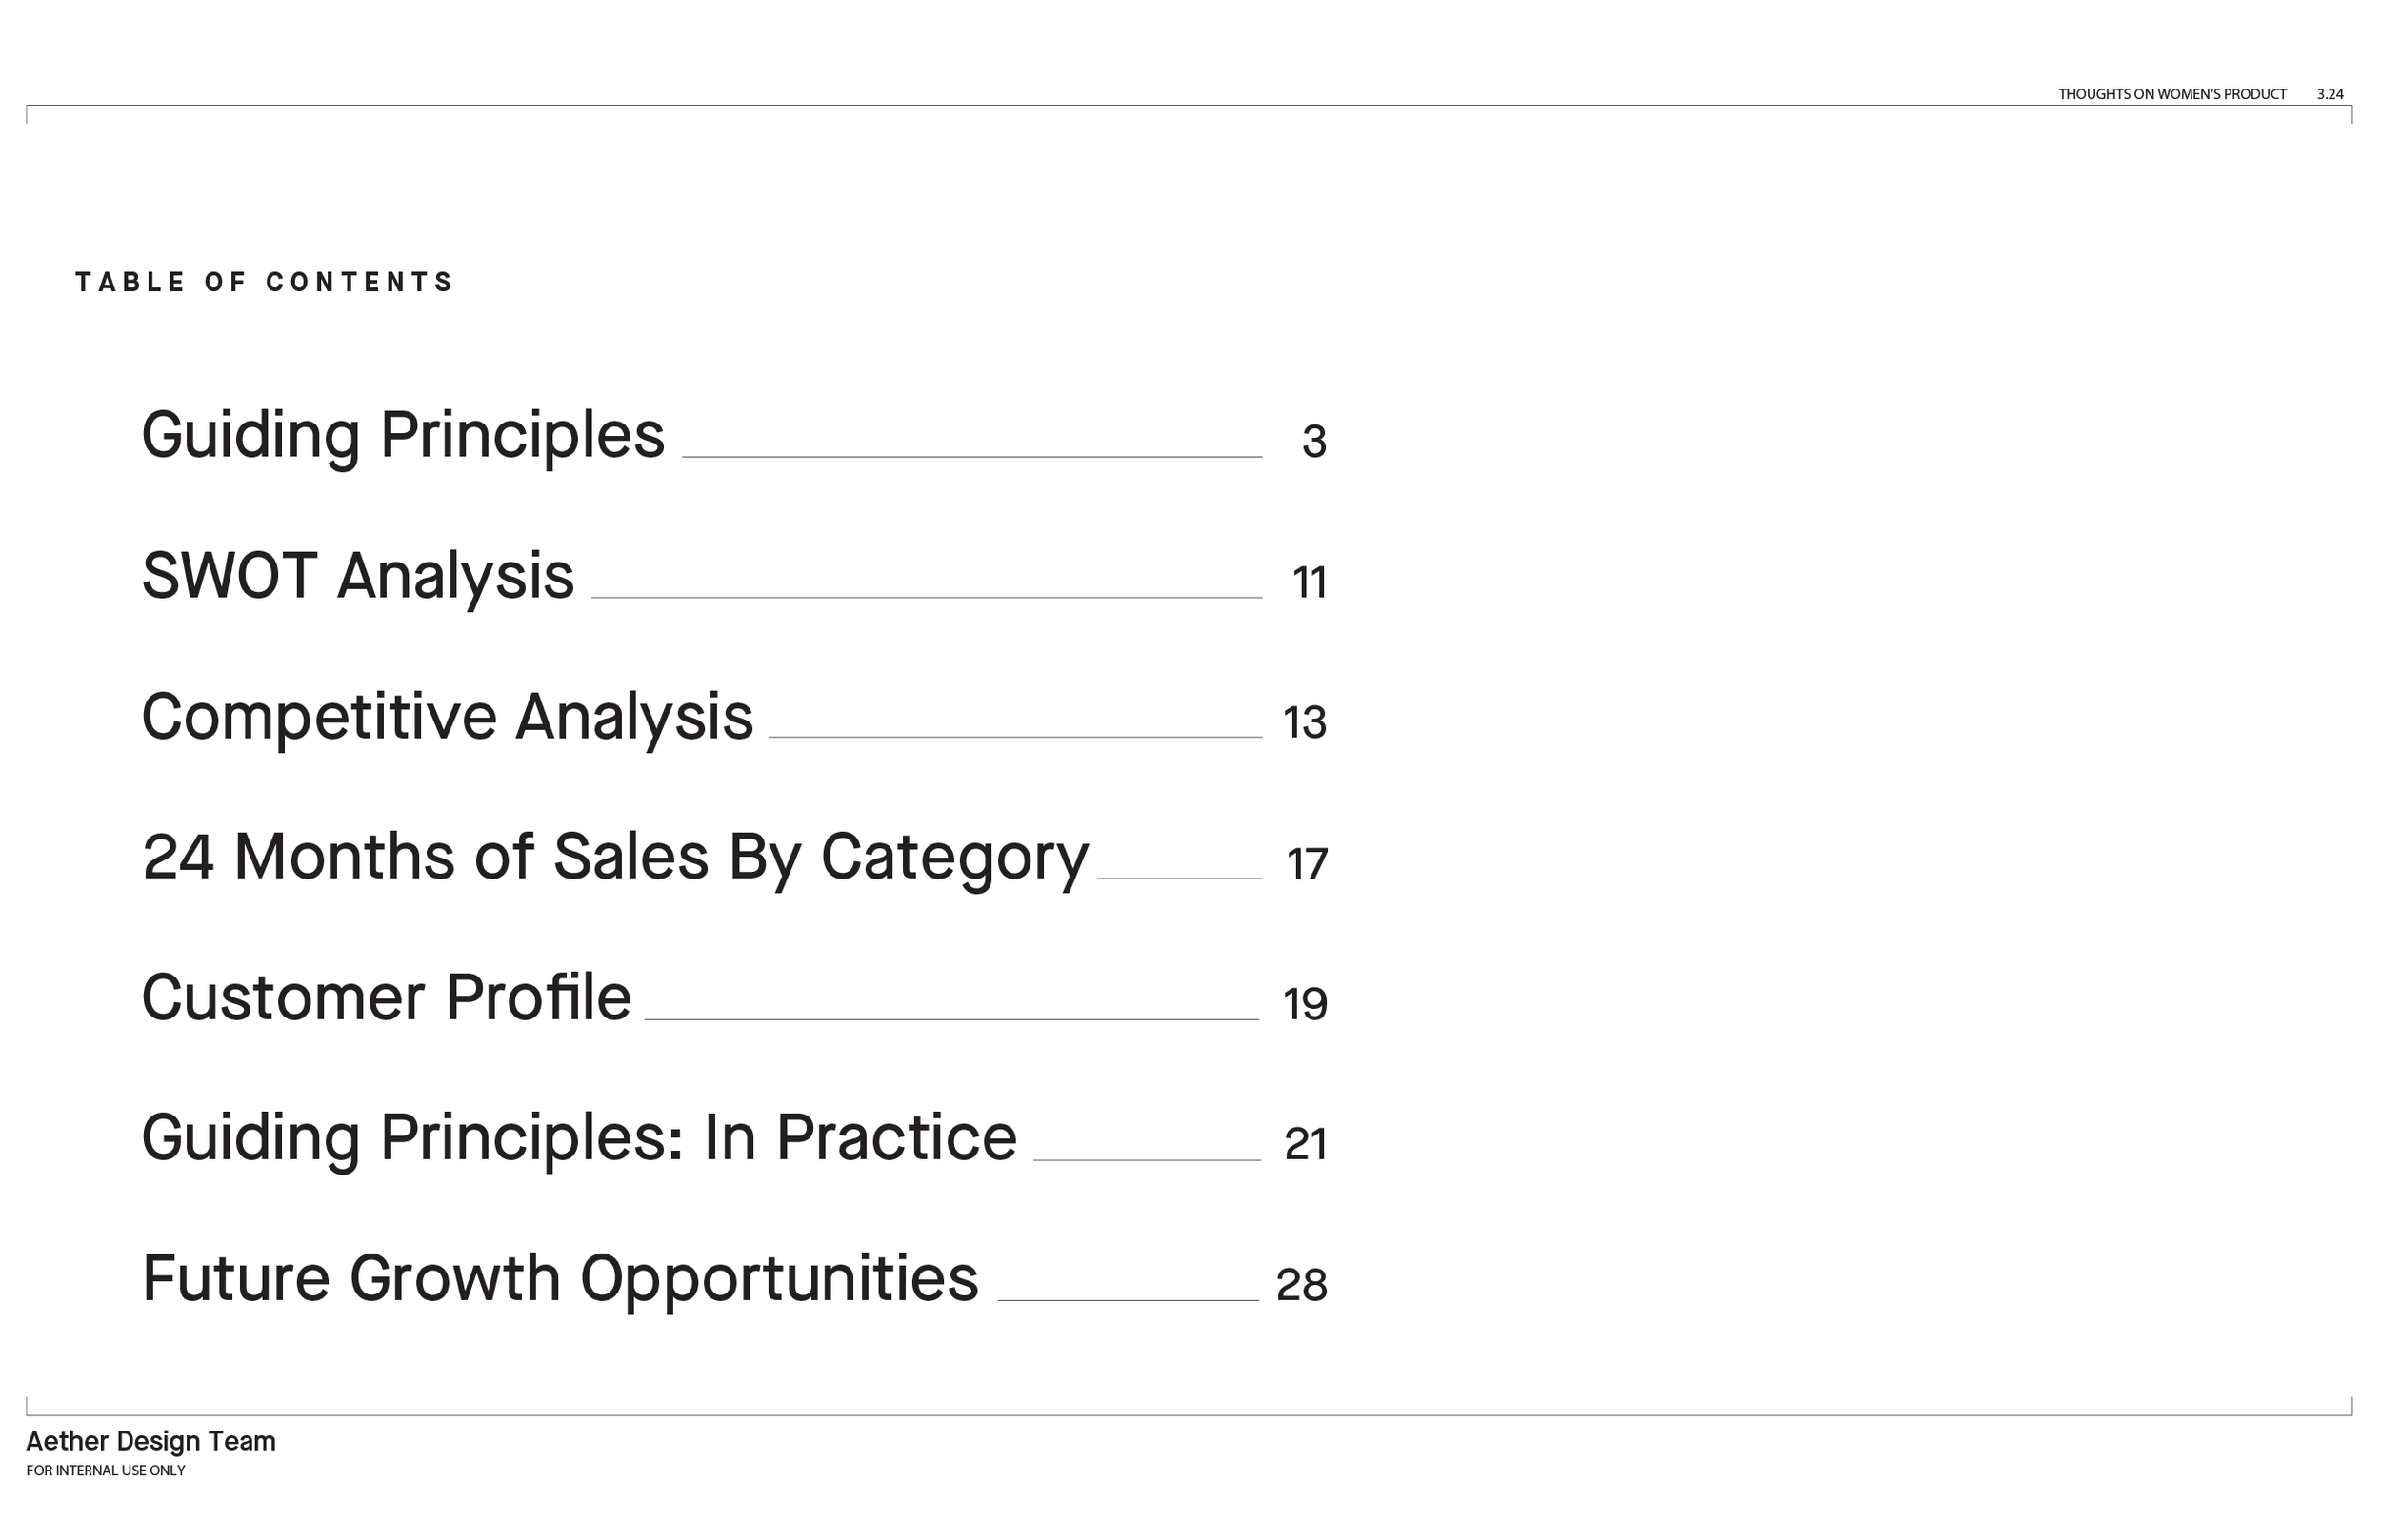Click page number 13 for Competitive Analysis
The height and width of the screenshot is (1540, 2381).
pos(1305,723)
